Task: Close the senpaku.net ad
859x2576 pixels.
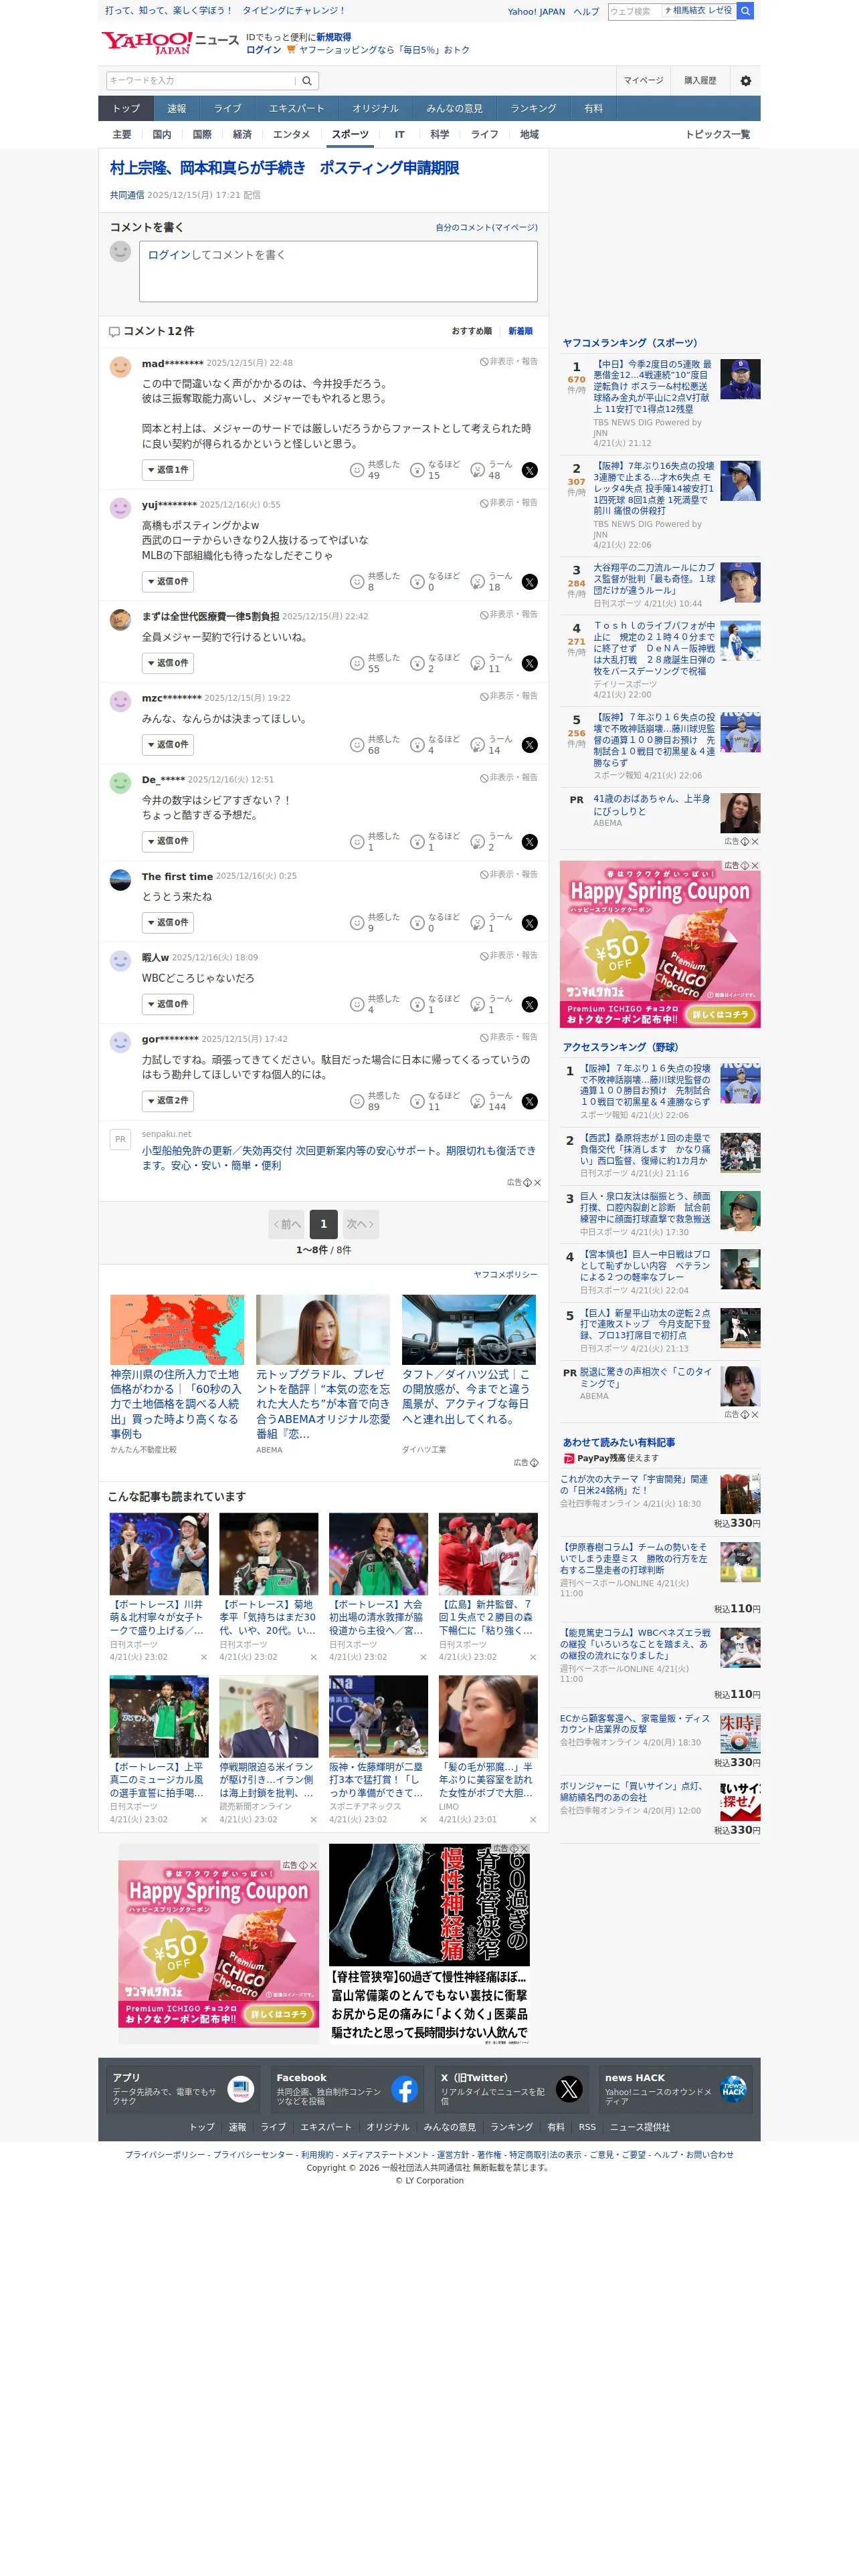Action: [537, 1182]
